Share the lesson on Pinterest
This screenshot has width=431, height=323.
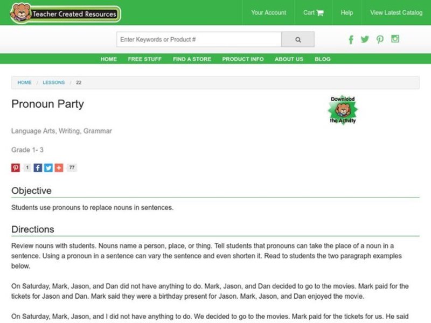(x=15, y=167)
